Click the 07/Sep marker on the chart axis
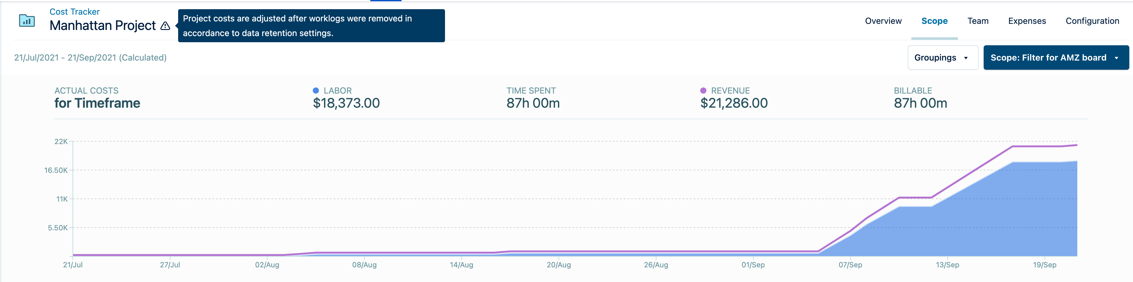Viewport: 1133px width, 282px height. [850, 265]
